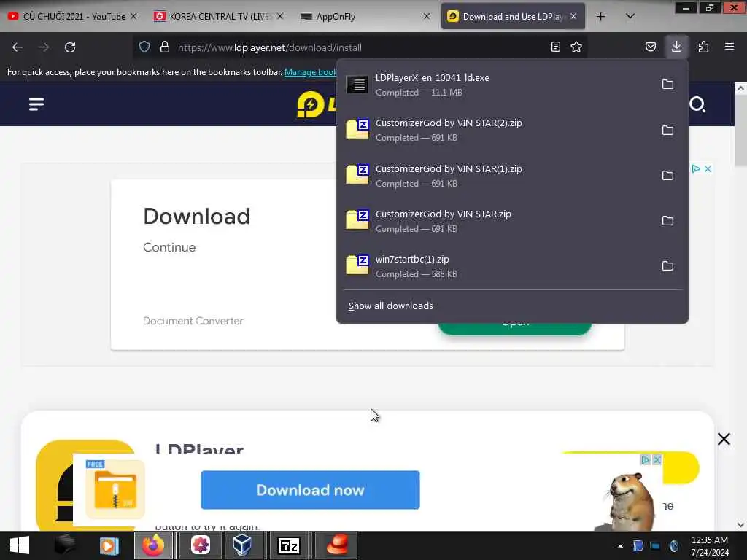
Task: Open Save to Pocket icon
Action: (x=651, y=47)
